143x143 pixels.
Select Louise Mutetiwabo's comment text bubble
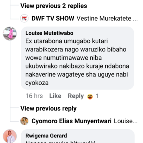tap(77, 58)
